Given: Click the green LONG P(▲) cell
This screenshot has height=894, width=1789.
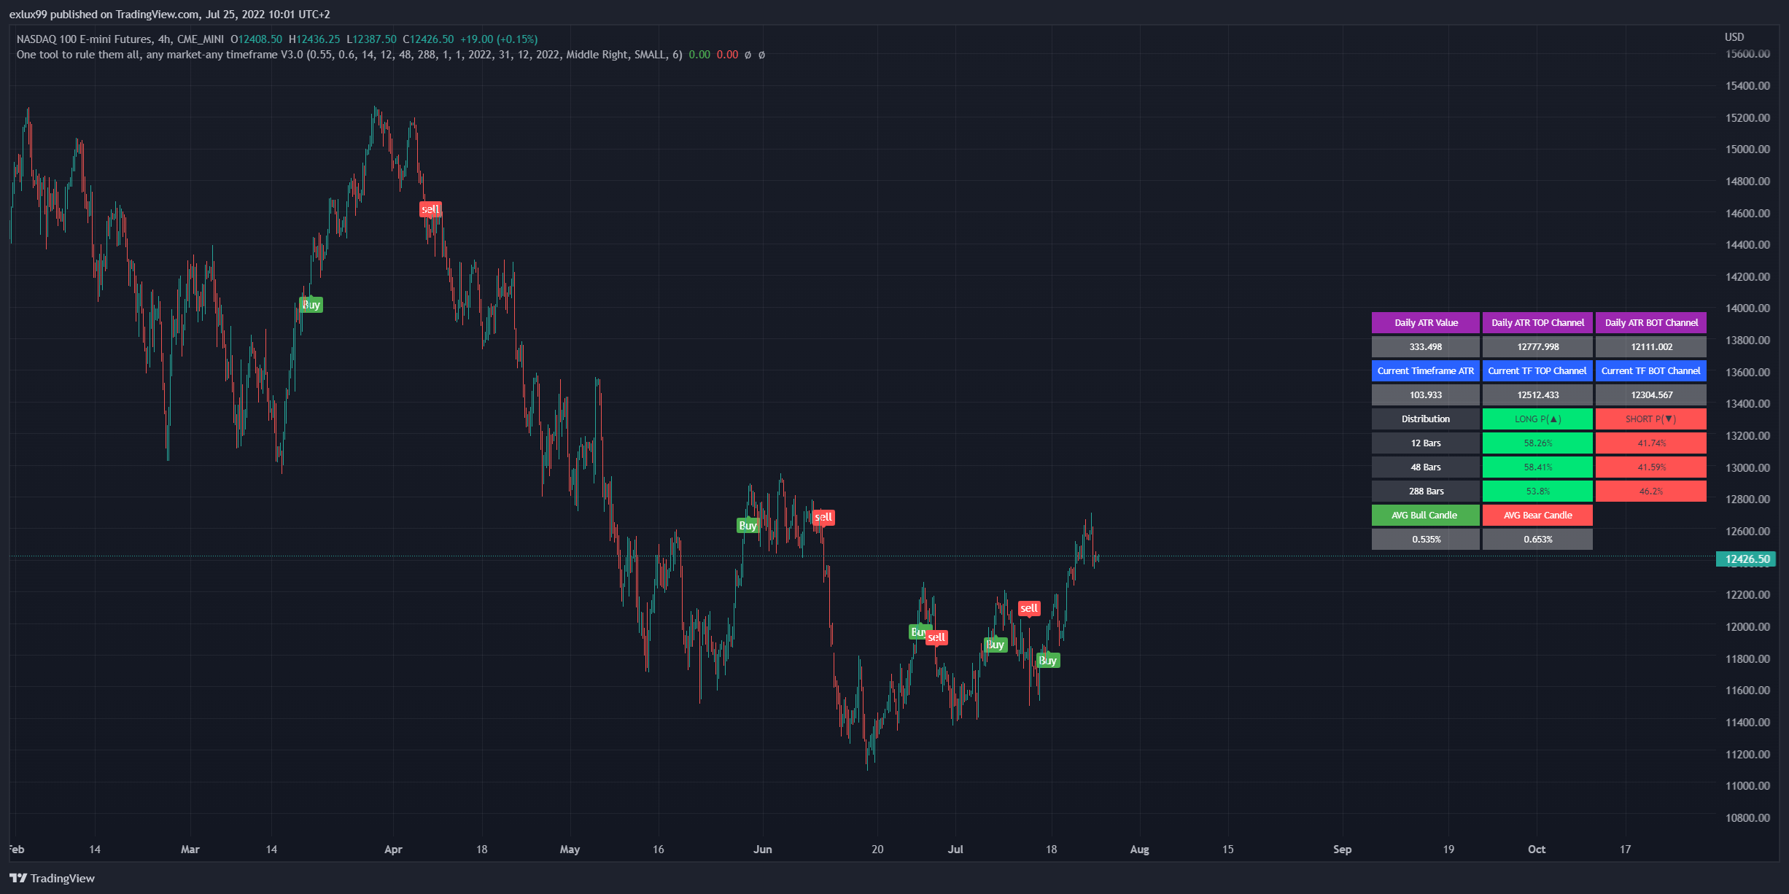Looking at the screenshot, I should (1537, 419).
